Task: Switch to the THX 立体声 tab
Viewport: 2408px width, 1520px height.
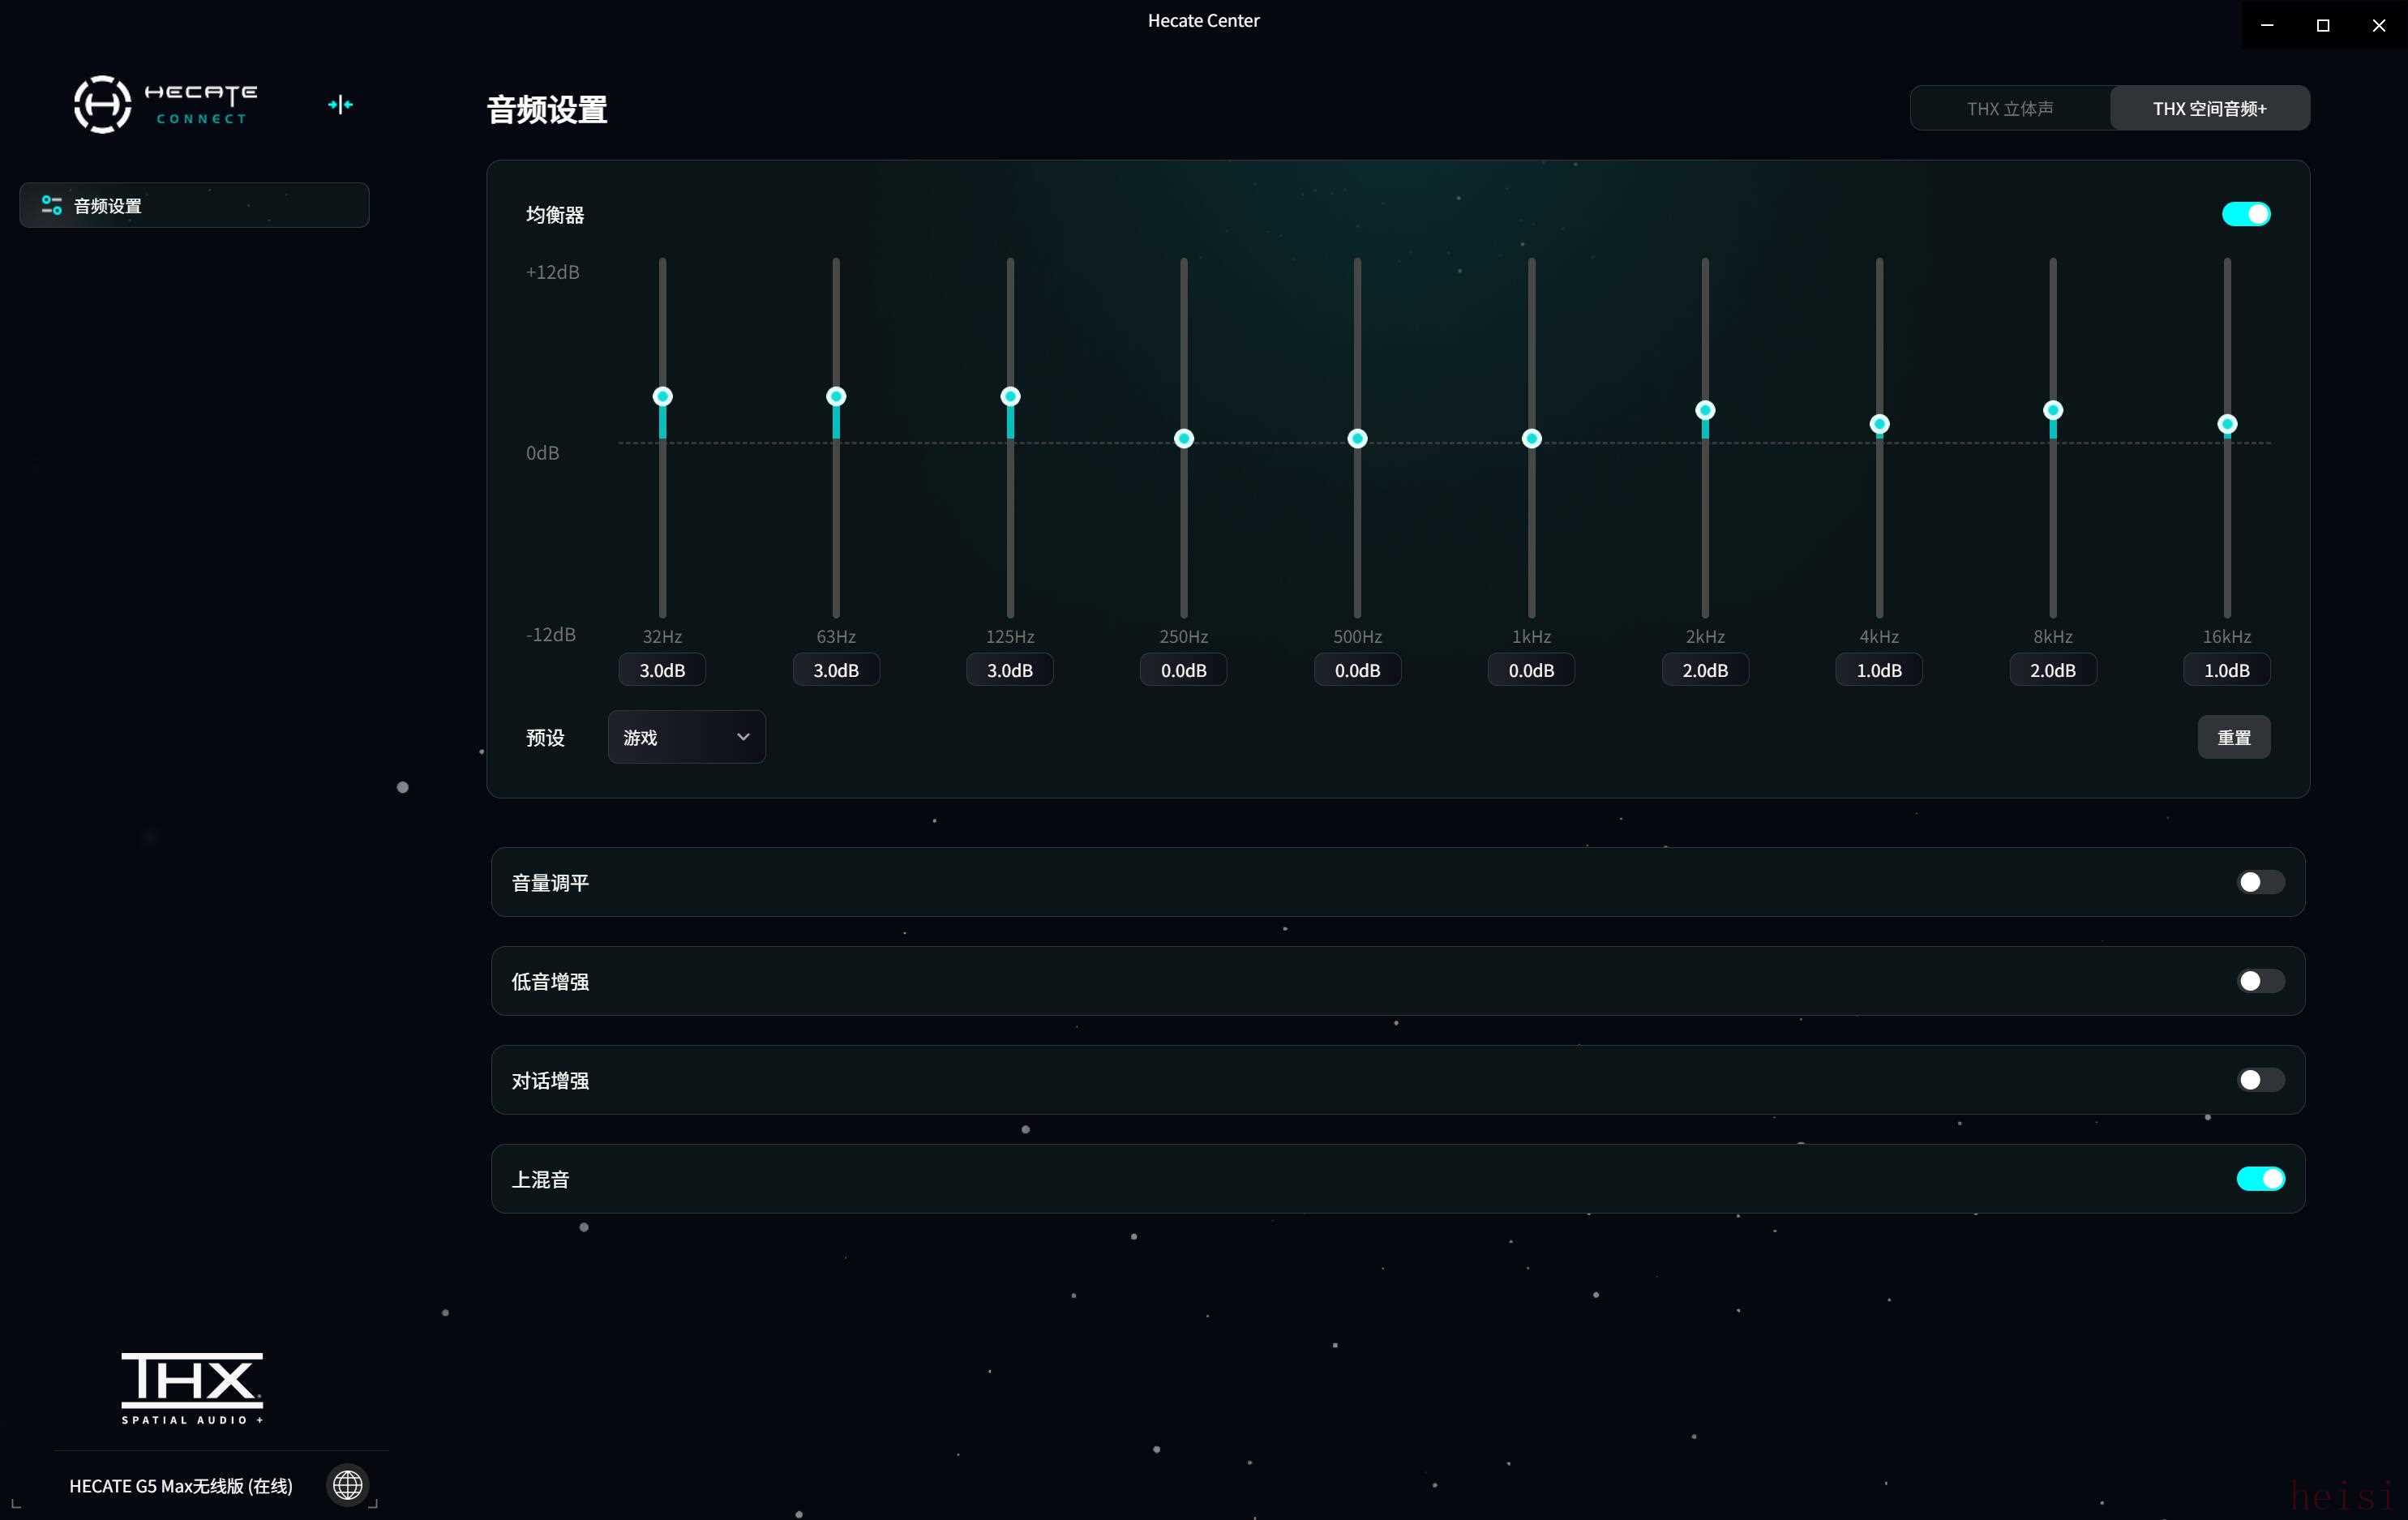Action: [x=2009, y=108]
